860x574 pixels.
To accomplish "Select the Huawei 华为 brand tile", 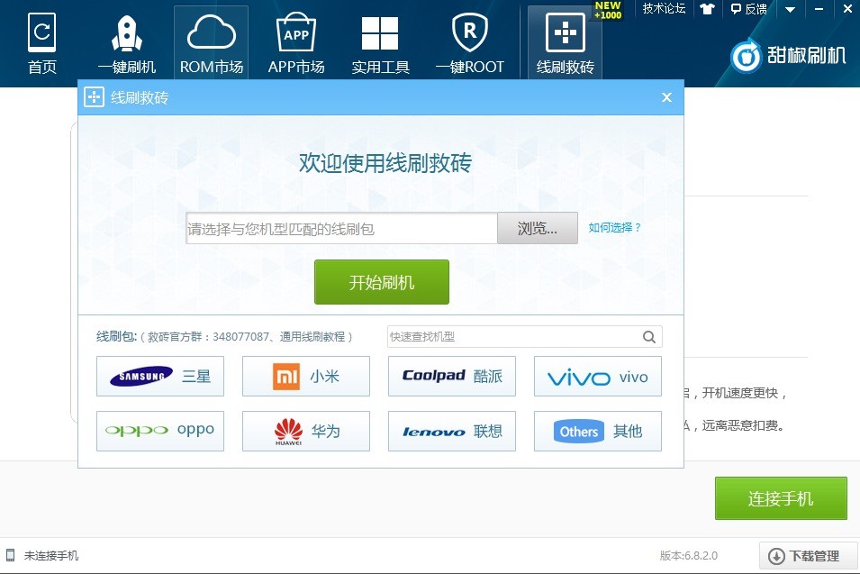I will [x=306, y=432].
